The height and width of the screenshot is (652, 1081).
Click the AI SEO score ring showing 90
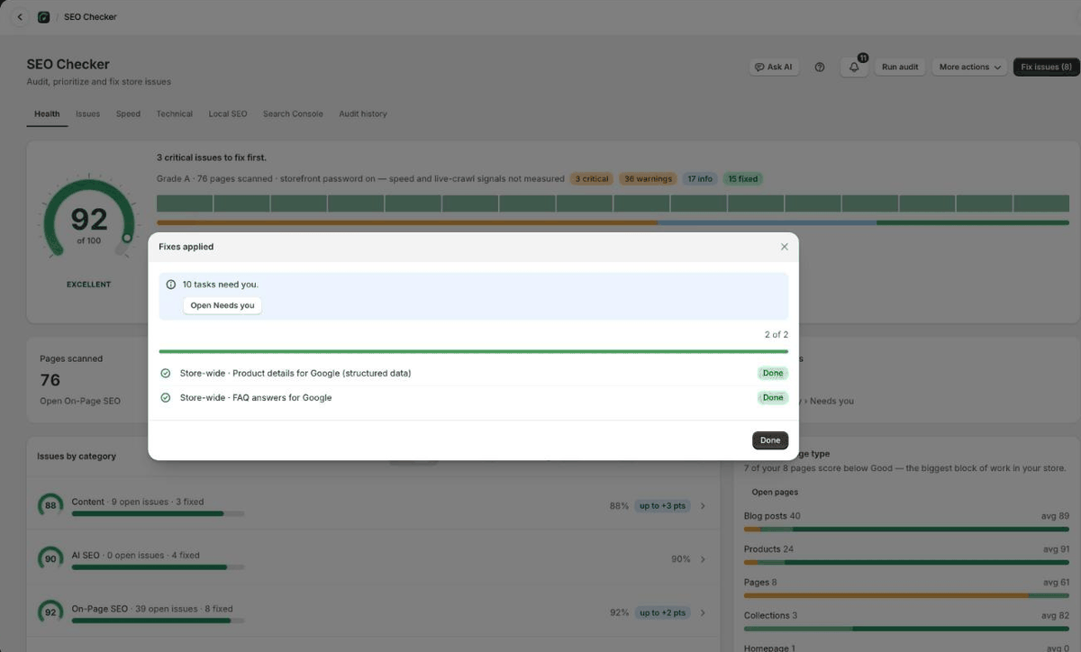tap(50, 559)
